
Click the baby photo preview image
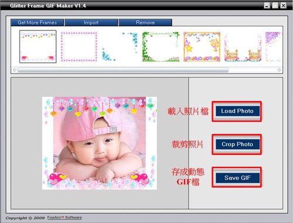click(x=100, y=143)
